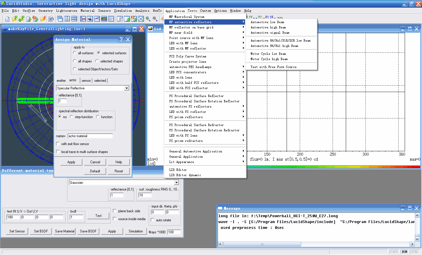Click the surf. roughness RMS input field
422x255 pixels.
pos(145,195)
